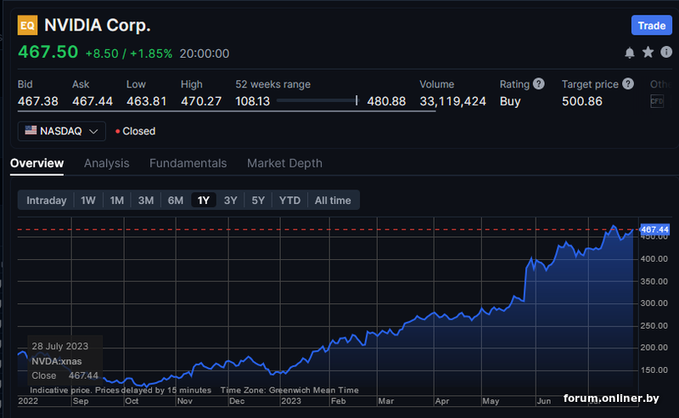Add NVIDIA to favorites with star icon
Image resolution: width=679 pixels, height=418 pixels.
[x=648, y=53]
